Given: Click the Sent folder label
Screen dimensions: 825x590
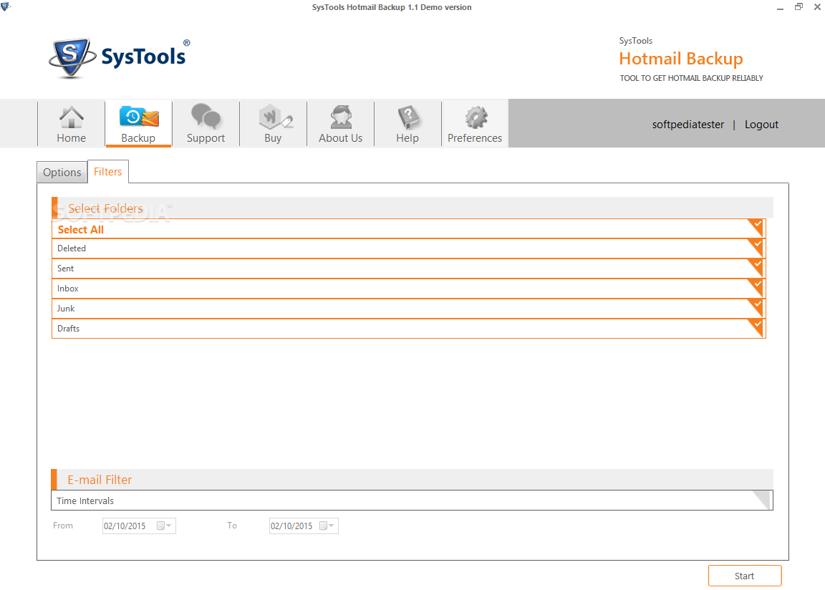Looking at the screenshot, I should coord(65,269).
